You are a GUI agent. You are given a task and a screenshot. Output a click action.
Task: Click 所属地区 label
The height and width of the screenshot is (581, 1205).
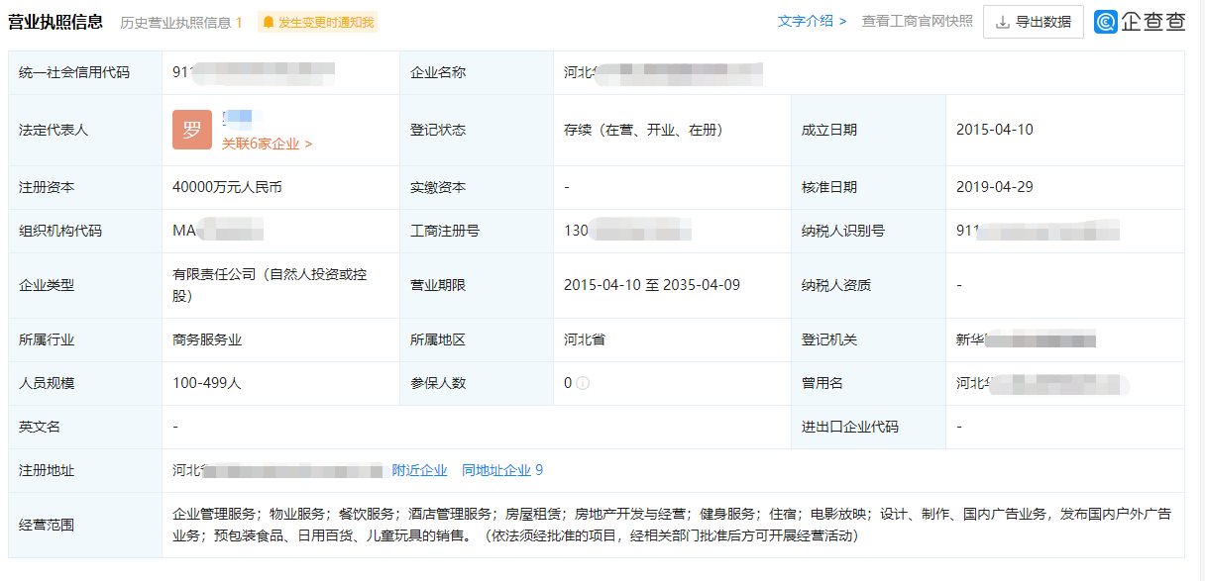(x=438, y=339)
